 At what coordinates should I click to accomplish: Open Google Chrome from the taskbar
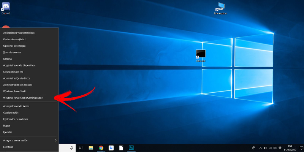pos(101,148)
